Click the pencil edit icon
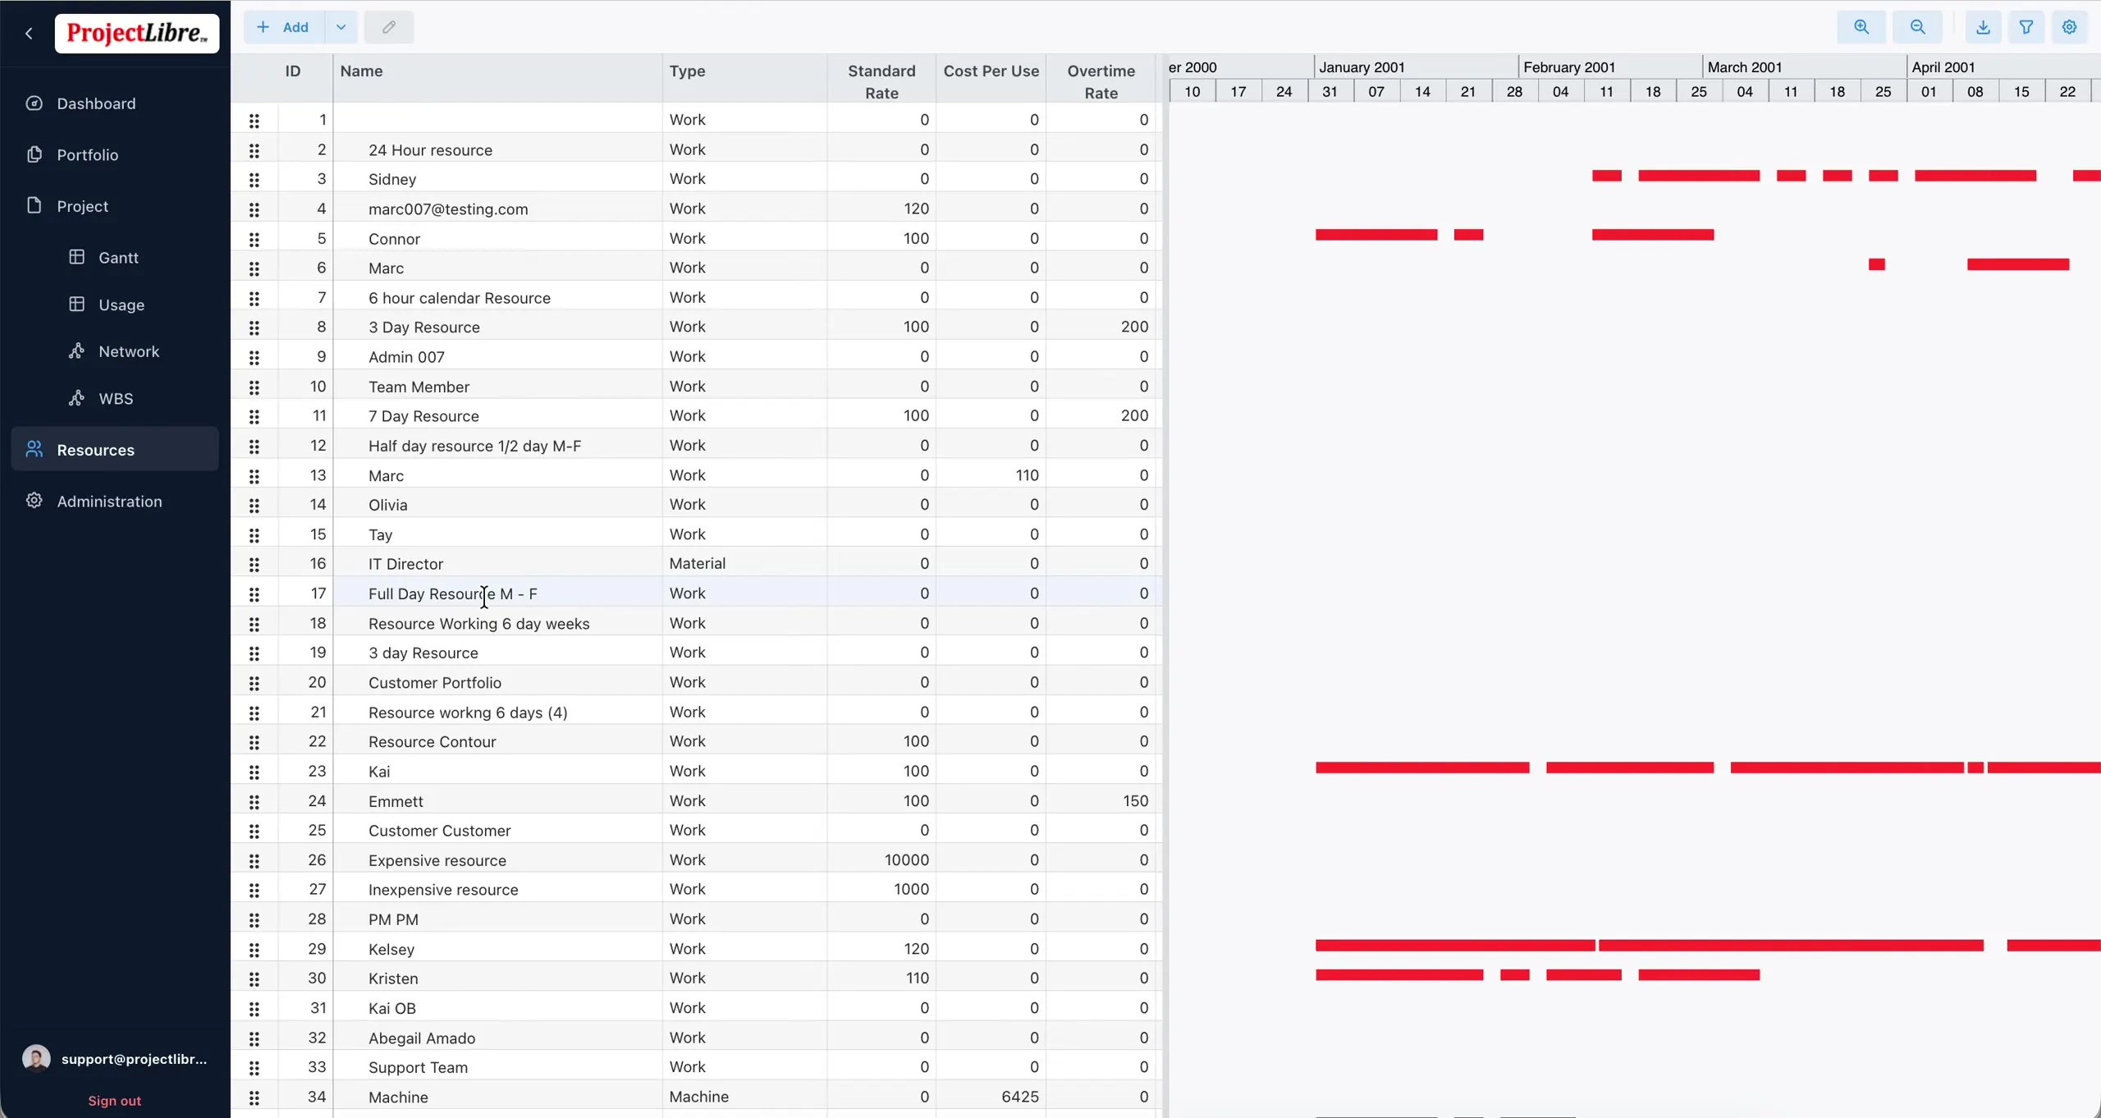The height and width of the screenshot is (1118, 2101). [x=389, y=27]
